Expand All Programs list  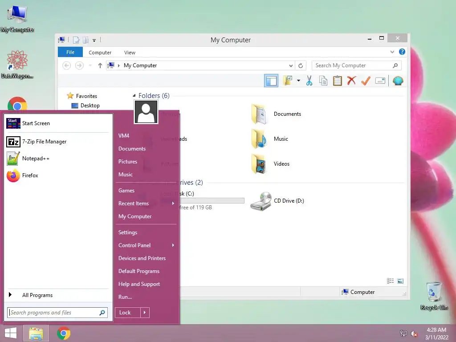(x=57, y=295)
